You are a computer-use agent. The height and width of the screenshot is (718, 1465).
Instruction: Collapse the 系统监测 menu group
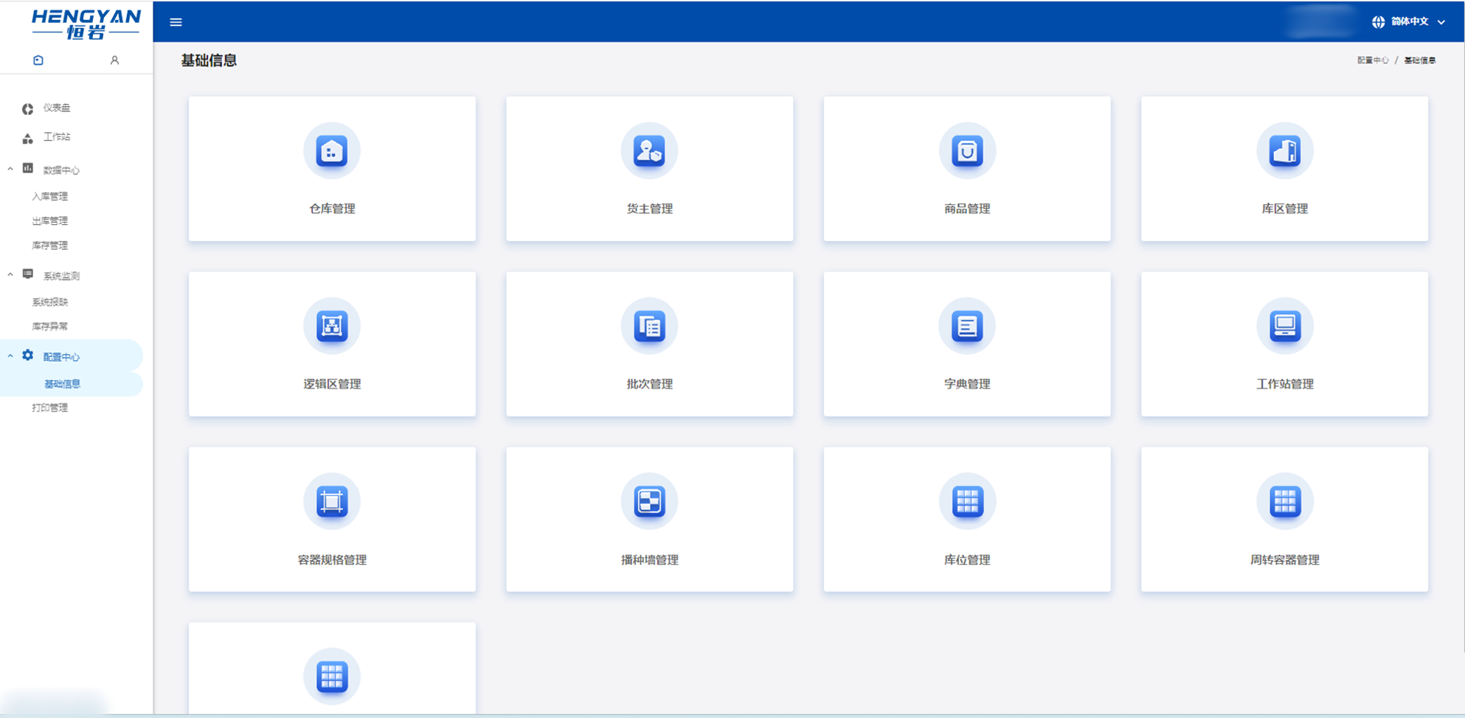[x=10, y=274]
